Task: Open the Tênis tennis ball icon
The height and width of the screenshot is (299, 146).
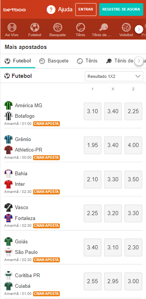Action: (80, 28)
